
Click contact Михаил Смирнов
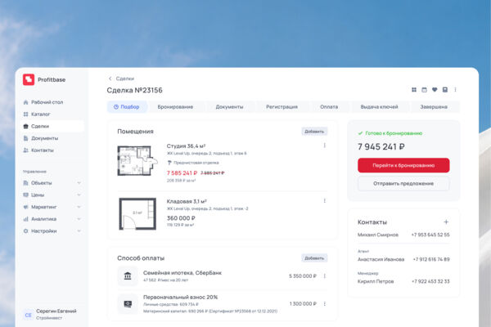[378, 235]
